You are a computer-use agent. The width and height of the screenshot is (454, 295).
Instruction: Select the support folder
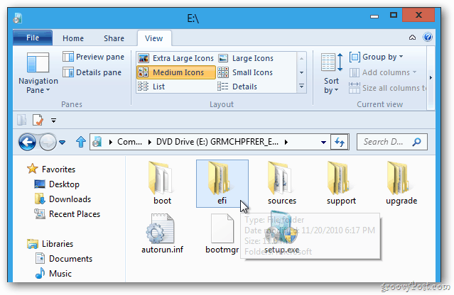click(341, 184)
